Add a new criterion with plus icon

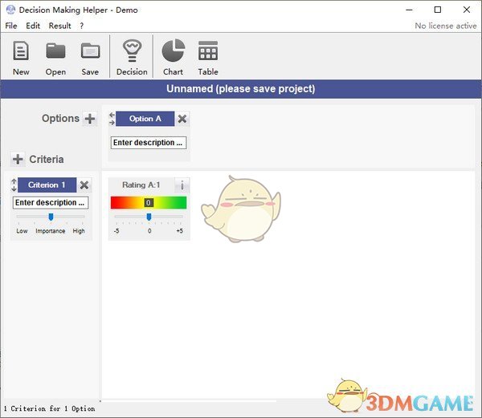(x=18, y=160)
